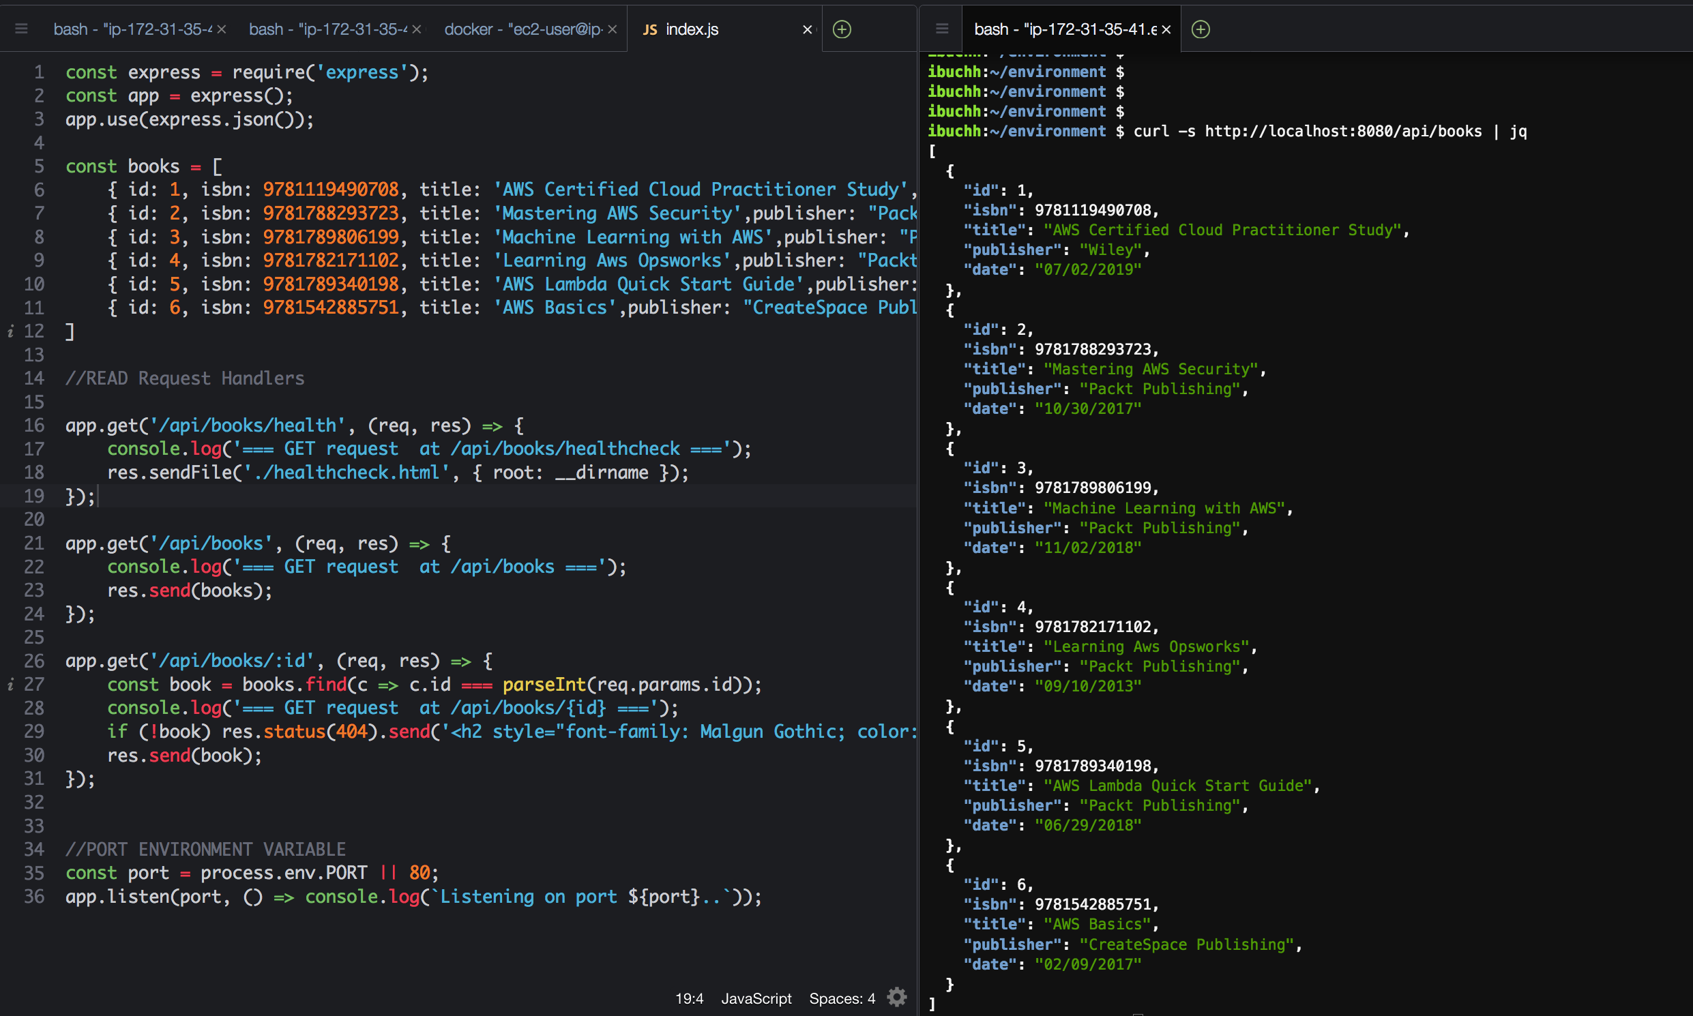The width and height of the screenshot is (1693, 1016).
Task: Click the plus icon in terminal pane
Action: (x=1201, y=29)
